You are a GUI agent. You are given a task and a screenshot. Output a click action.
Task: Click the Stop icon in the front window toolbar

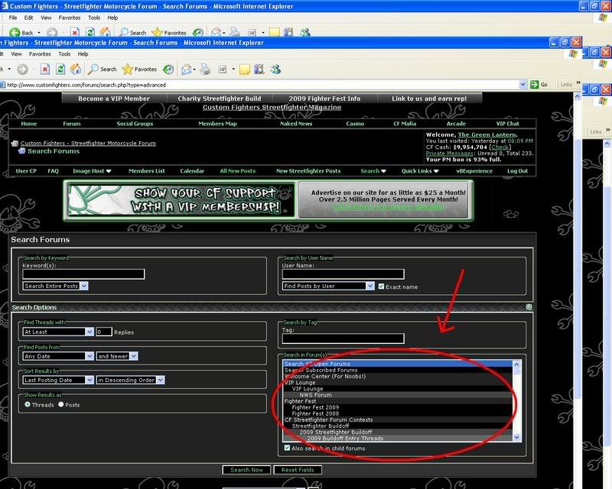(45, 70)
